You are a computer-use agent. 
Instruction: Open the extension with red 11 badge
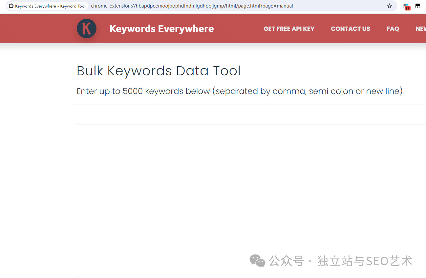tap(407, 6)
